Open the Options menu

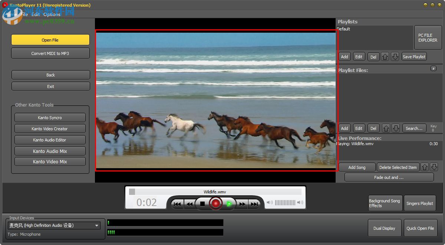(52, 15)
